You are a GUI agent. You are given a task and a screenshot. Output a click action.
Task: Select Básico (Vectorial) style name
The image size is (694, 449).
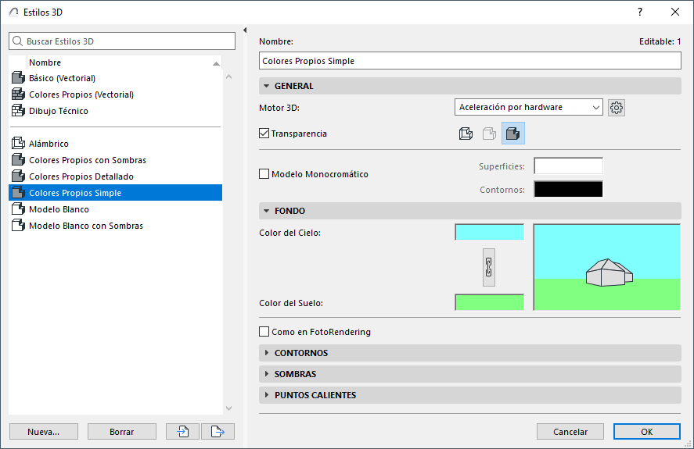pyautogui.click(x=62, y=78)
